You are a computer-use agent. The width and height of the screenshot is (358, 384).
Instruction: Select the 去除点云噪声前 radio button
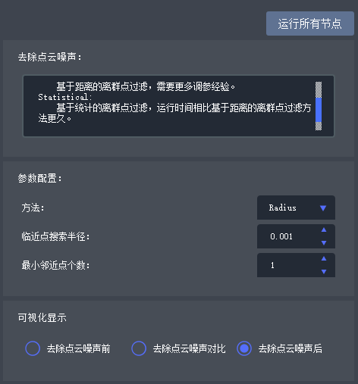tap(33, 348)
